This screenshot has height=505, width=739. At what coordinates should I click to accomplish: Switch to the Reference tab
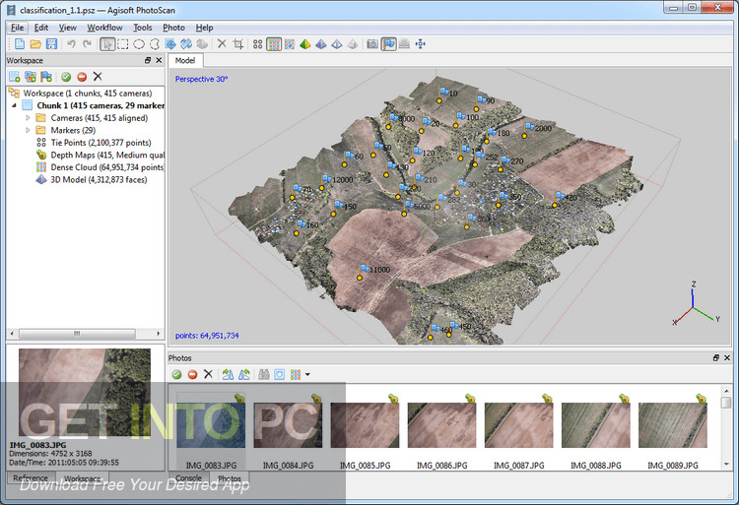[x=31, y=478]
